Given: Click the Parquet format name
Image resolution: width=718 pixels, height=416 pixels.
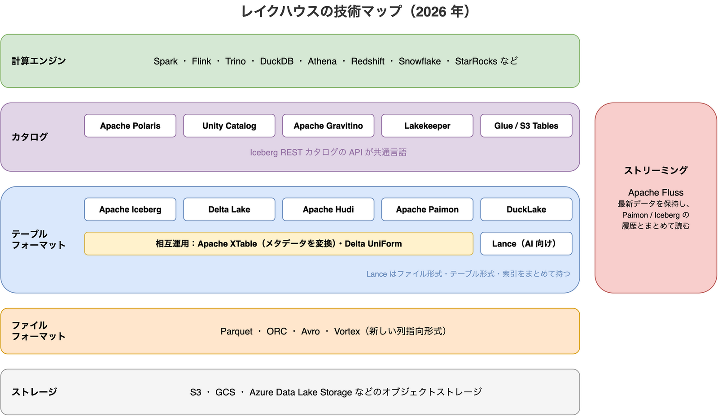Looking at the screenshot, I should point(236,331).
